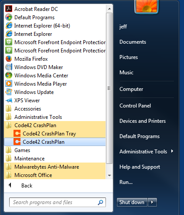The width and height of the screenshot is (184, 215).
Task: Collapse the Code42 CrashPlan folder
Action: coord(55,125)
